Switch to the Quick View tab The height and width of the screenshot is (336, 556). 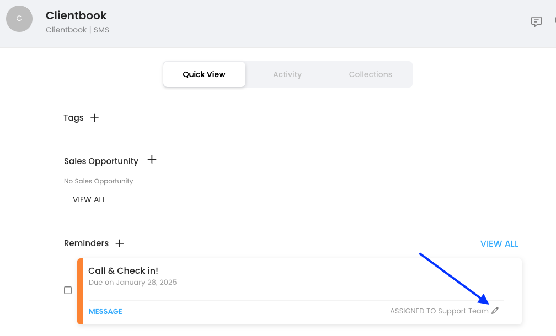[204, 74]
